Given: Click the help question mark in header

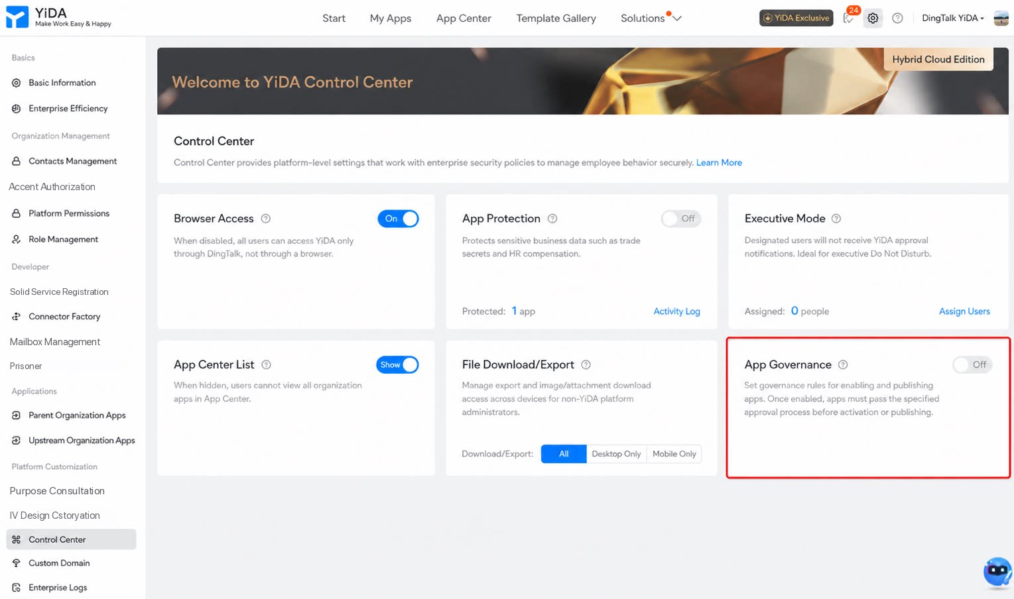Looking at the screenshot, I should click(x=897, y=19).
